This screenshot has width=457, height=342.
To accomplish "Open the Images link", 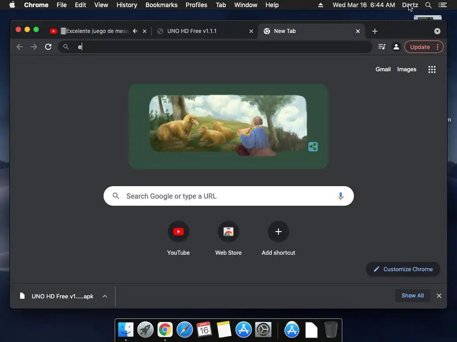I will (407, 69).
